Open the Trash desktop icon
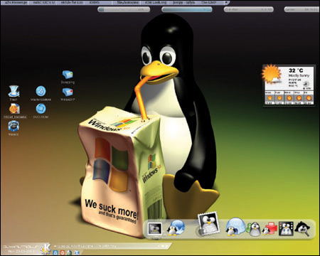Screen dimensions: 320x256 [14, 91]
